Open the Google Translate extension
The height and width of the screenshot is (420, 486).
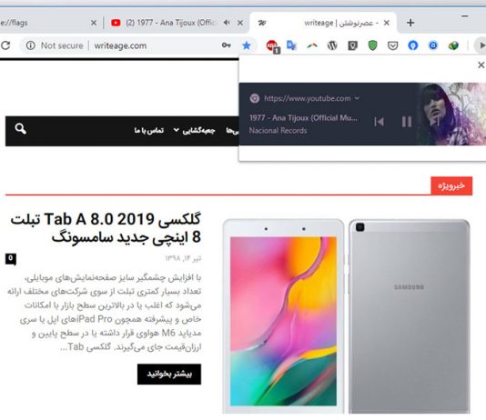(291, 45)
